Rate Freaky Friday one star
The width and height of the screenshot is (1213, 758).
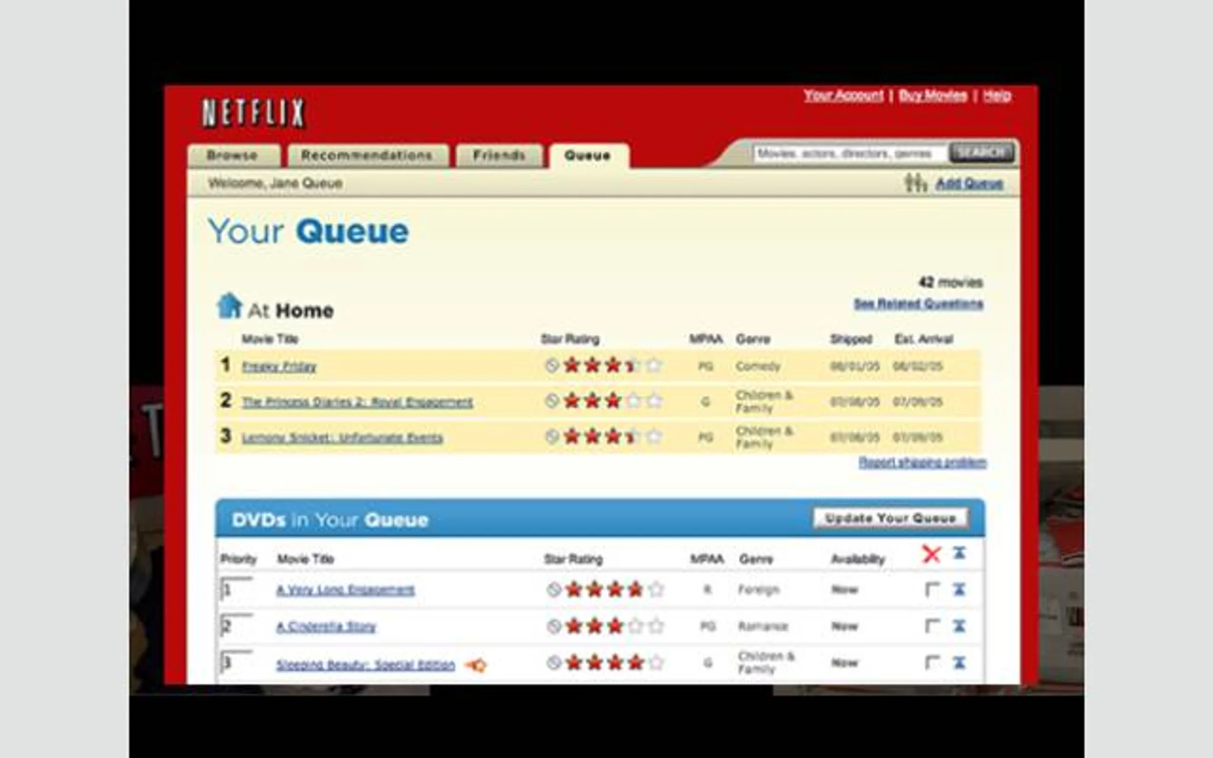pyautogui.click(x=572, y=365)
